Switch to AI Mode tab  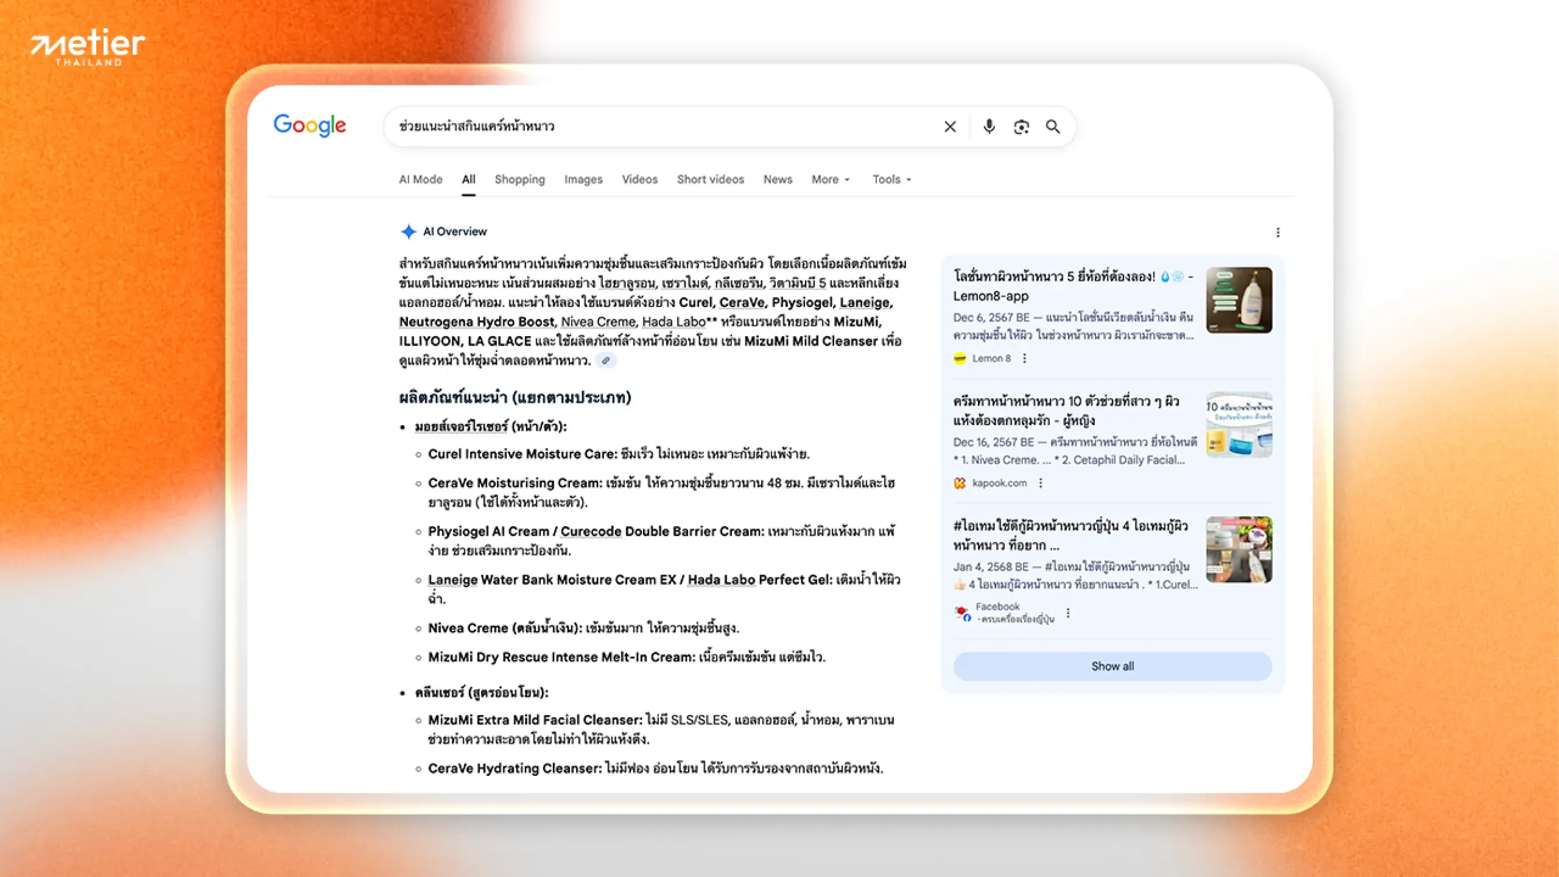[x=421, y=179]
